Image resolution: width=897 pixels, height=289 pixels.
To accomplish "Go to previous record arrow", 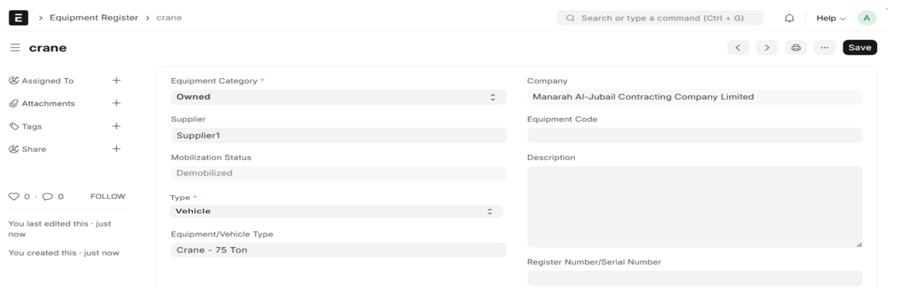I will [738, 48].
